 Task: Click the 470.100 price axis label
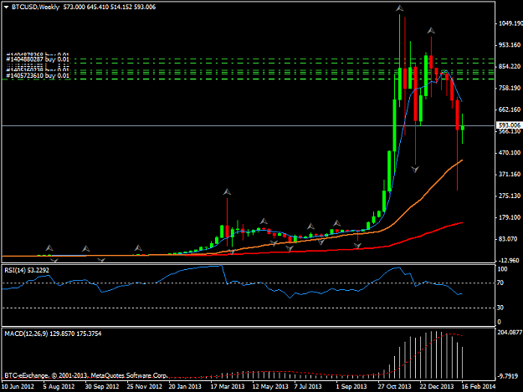pos(510,153)
